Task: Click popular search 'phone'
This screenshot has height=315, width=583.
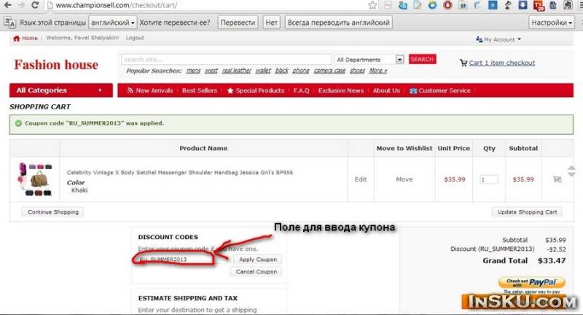Action: click(301, 71)
